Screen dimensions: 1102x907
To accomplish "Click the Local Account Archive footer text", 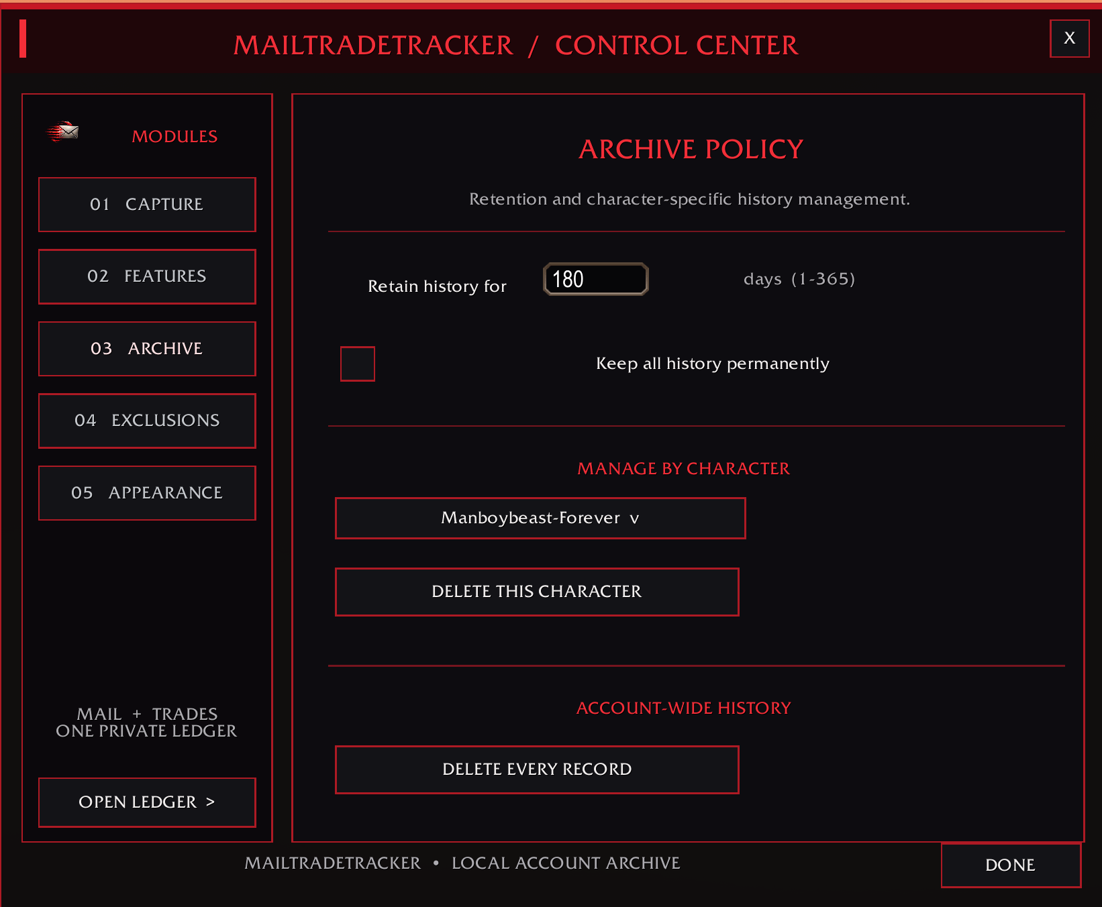I will tap(566, 863).
